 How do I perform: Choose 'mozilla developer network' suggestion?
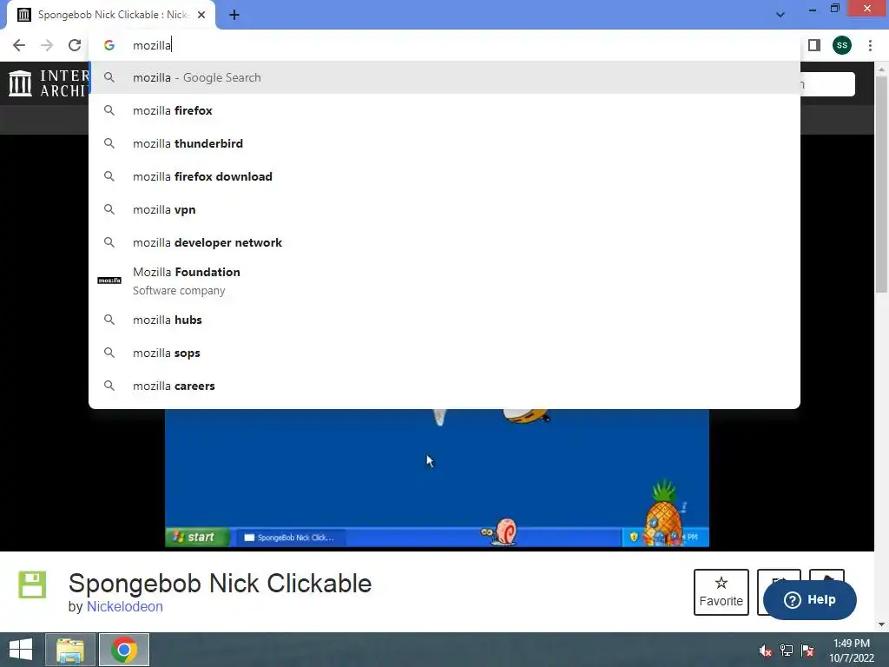coord(444,242)
